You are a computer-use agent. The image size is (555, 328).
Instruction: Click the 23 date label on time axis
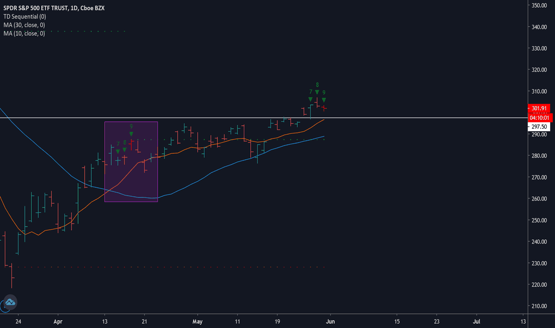[436, 321]
